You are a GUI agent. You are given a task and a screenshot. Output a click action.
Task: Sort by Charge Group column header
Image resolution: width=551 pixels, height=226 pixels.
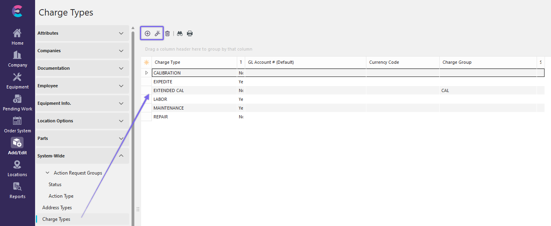[457, 62]
